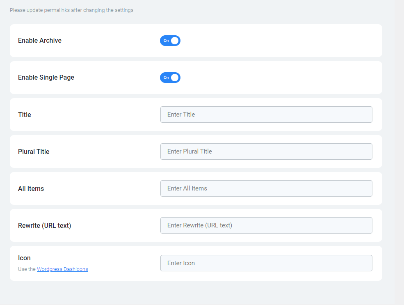This screenshot has height=305, width=404.
Task: Click the 'Use the' helper text under Icon
Action: tap(27, 269)
